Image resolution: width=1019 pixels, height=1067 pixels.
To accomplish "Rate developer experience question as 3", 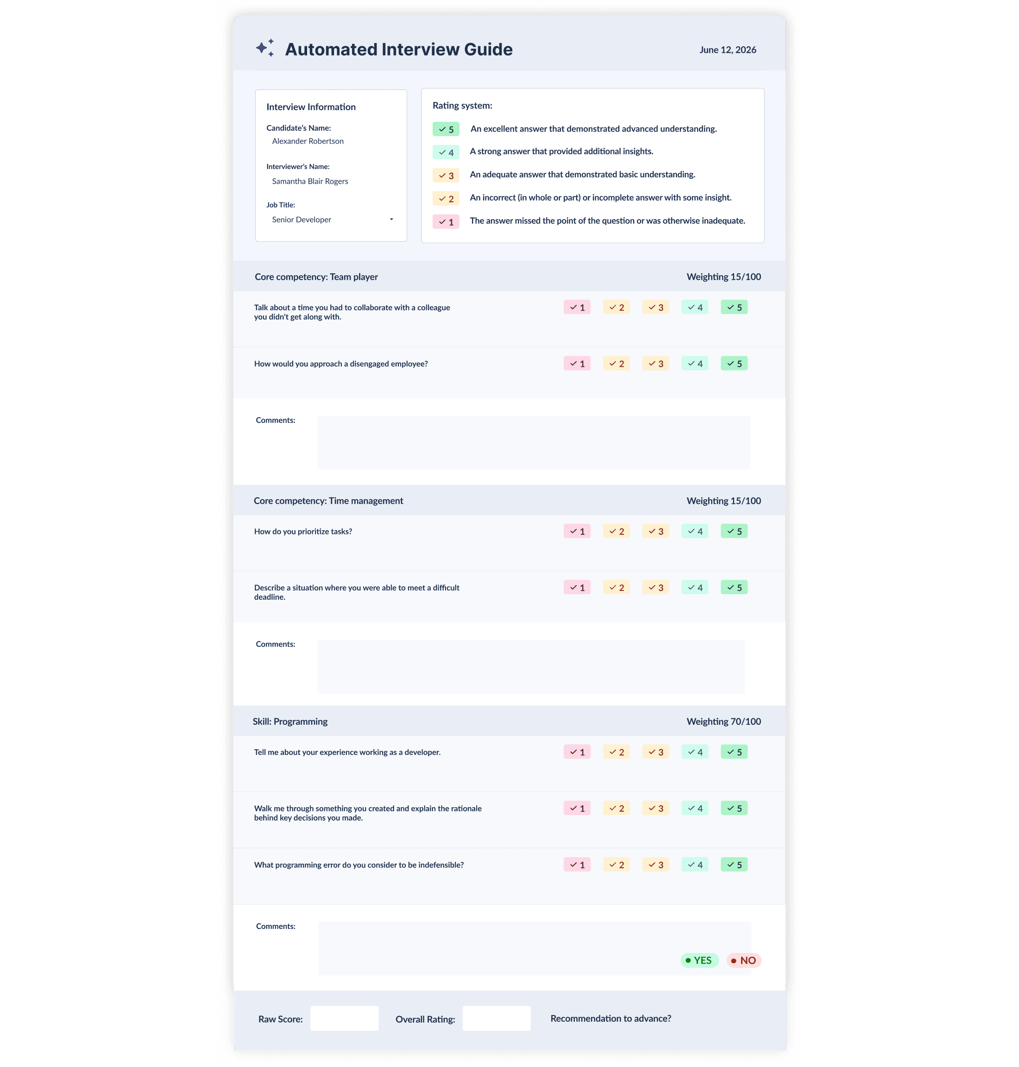I will pos(655,752).
